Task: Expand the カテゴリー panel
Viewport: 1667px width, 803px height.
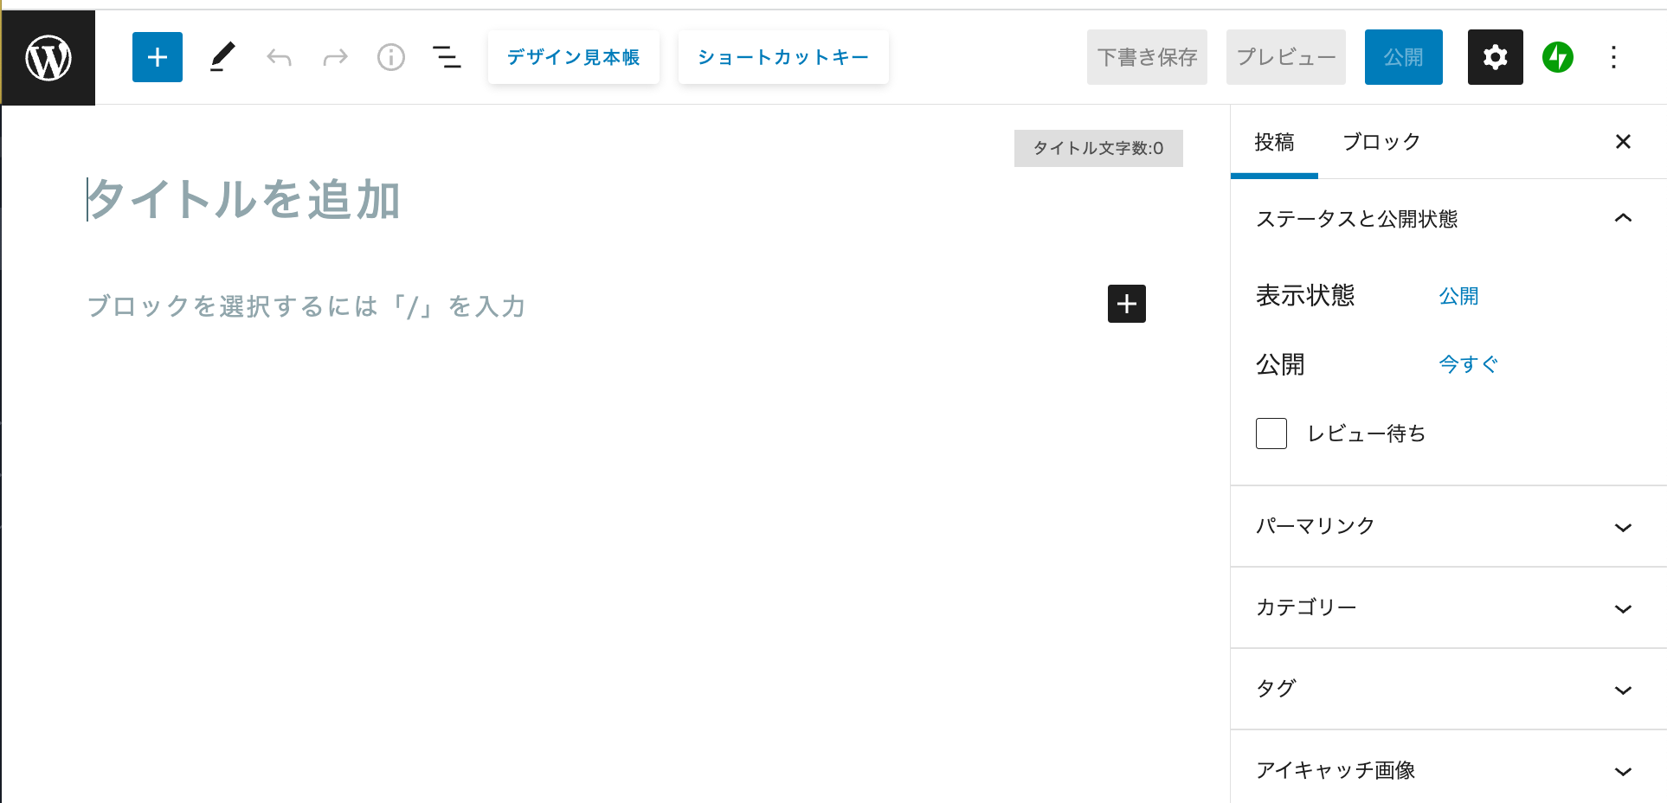Action: click(1449, 607)
